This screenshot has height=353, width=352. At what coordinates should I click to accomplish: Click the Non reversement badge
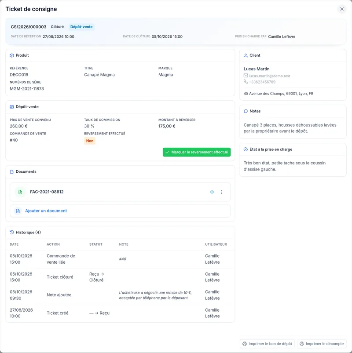click(x=90, y=141)
